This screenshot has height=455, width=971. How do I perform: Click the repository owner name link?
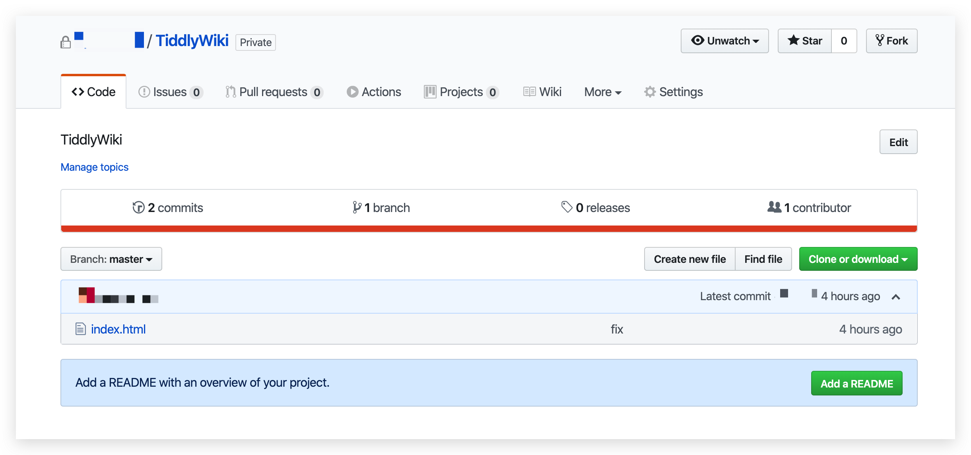pos(109,40)
